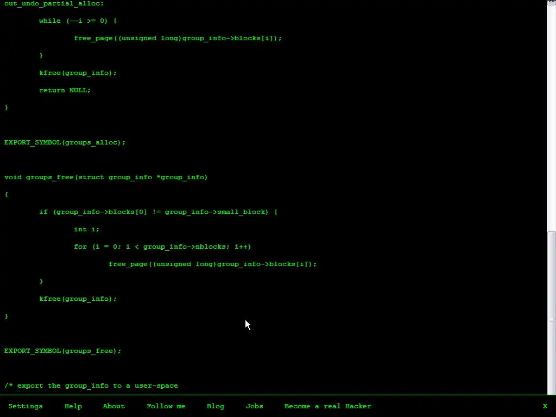Click the 'if (group_info->blocks[0] != ...' line
The image size is (556, 417).
[158, 212]
